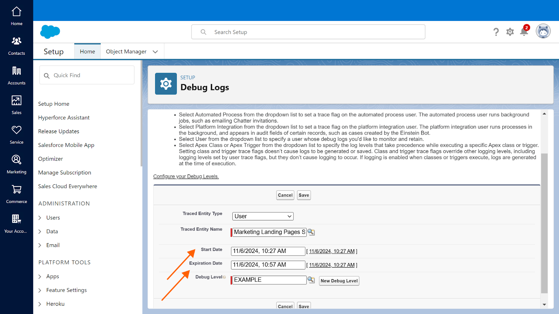
Task: Open the help question mark icon
Action: [496, 32]
